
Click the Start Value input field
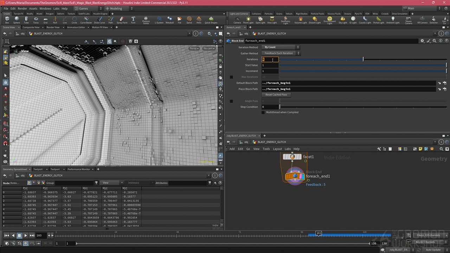click(270, 65)
